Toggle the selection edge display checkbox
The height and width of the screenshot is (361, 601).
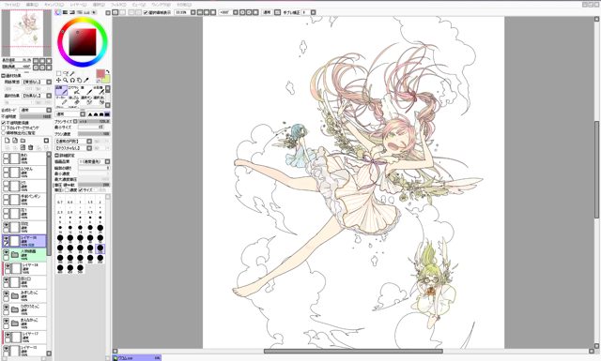tap(146, 12)
